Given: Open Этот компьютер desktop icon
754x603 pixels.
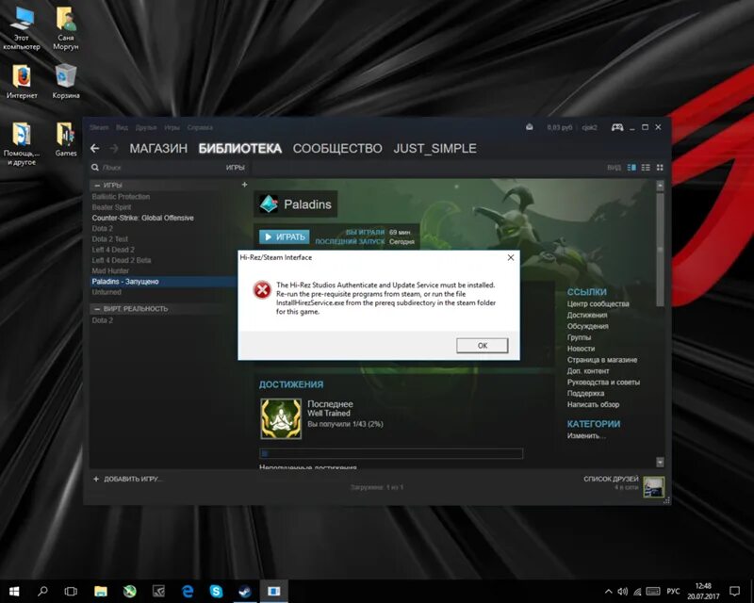Looking at the screenshot, I should click(22, 28).
